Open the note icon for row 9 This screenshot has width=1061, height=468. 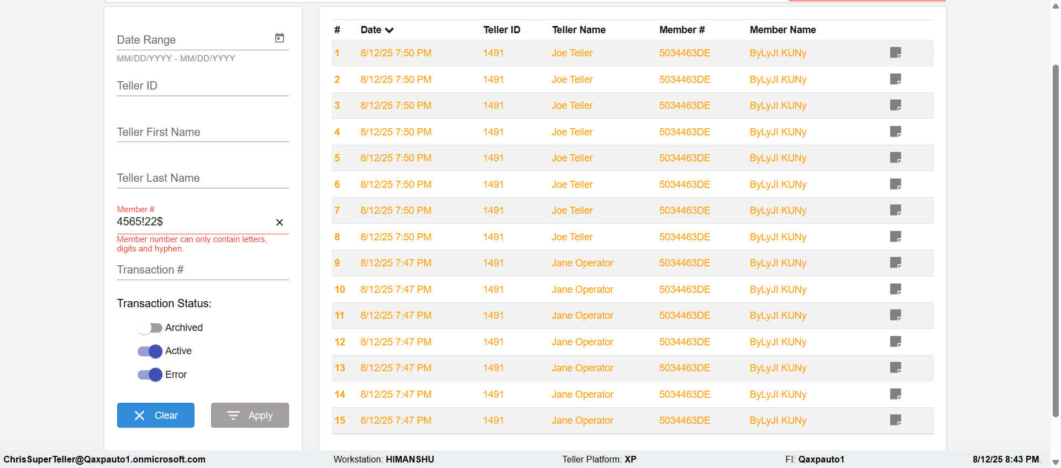(895, 263)
